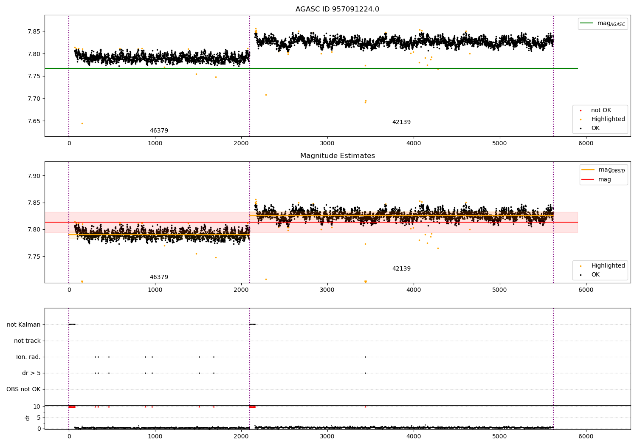637x446 pixels.
Task: Click the rotated "dr" y-axis label
Action: click(x=28, y=418)
